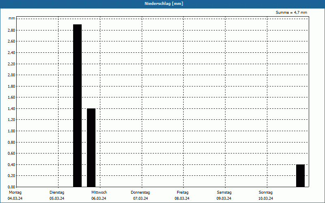Click the 0,40 y-axis value
The width and height of the screenshot is (325, 203).
[x=11, y=165]
